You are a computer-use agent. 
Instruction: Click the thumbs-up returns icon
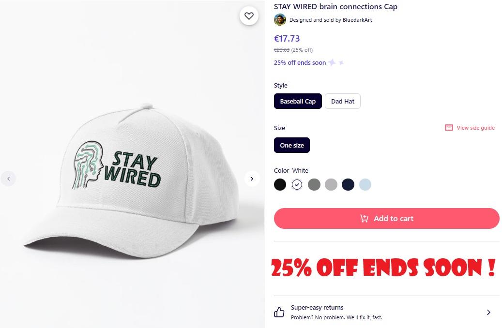click(x=279, y=312)
